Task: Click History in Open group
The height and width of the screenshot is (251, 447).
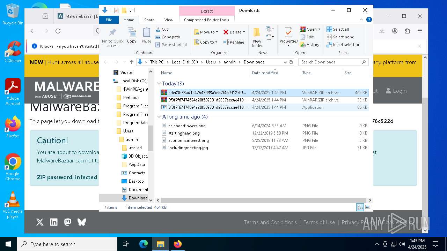Action: coord(310,45)
